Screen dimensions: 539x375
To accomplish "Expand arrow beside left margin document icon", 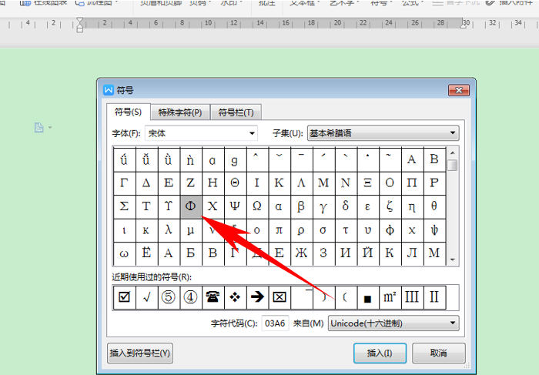I will 50,128.
